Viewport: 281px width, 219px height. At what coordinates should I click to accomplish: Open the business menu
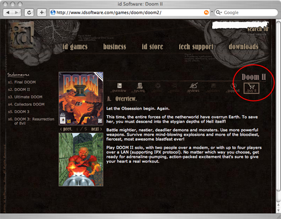coord(114,47)
